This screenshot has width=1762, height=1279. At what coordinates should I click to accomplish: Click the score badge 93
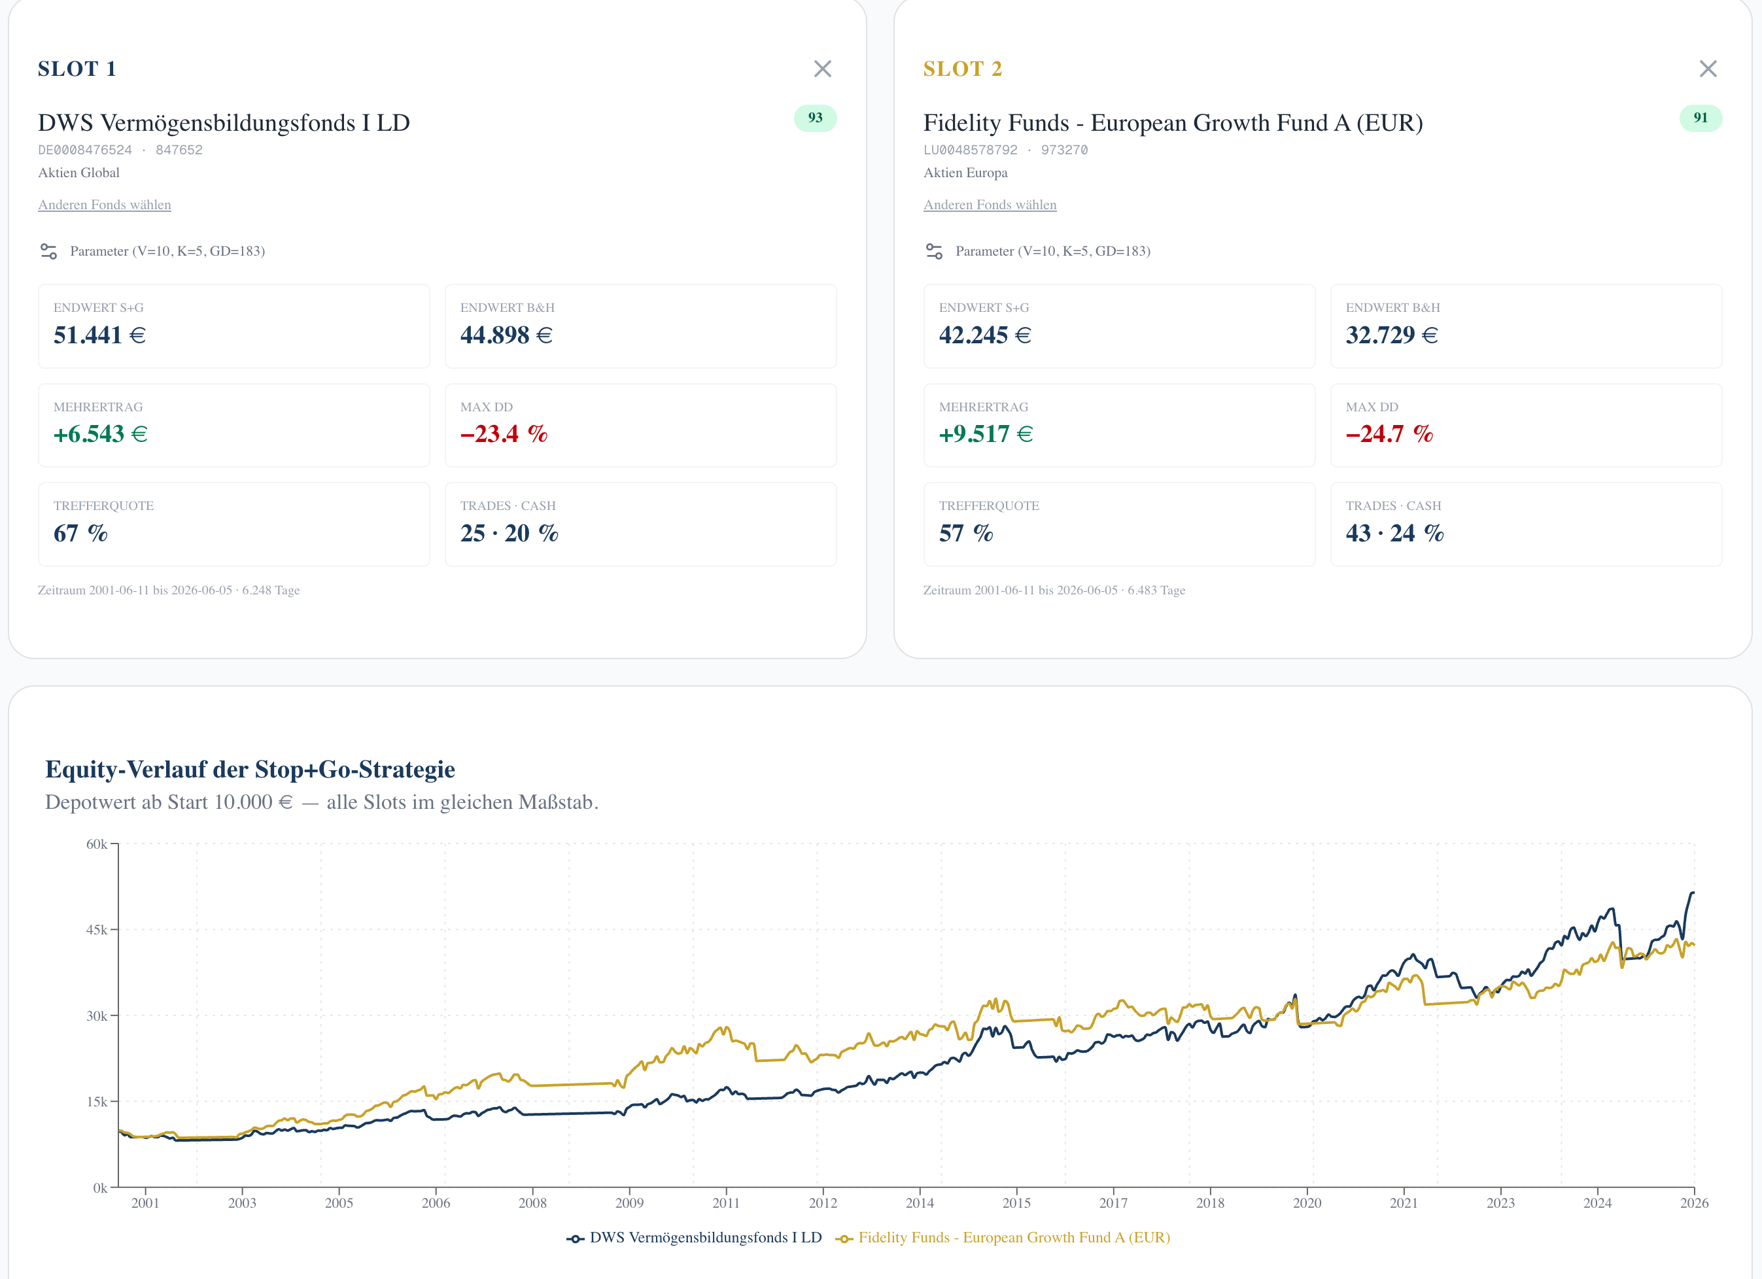pos(815,118)
